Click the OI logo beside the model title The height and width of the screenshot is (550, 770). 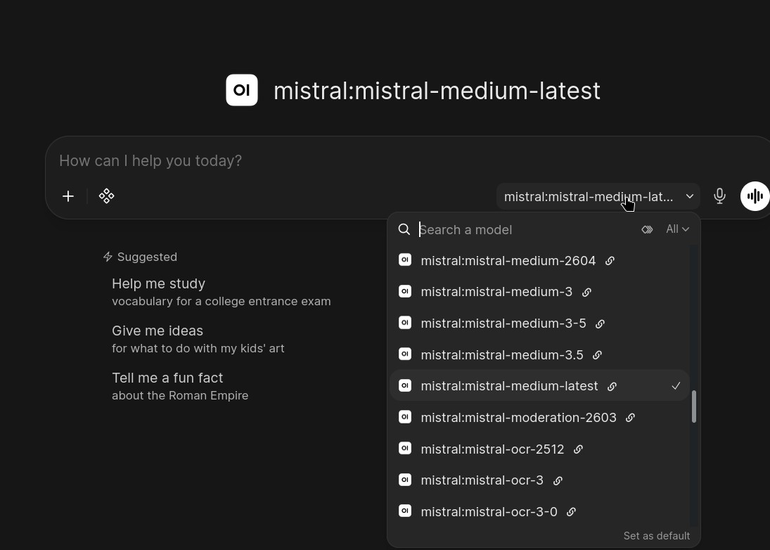pyautogui.click(x=242, y=90)
